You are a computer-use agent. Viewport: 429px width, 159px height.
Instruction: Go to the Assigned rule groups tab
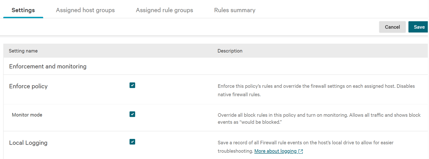[x=164, y=10]
